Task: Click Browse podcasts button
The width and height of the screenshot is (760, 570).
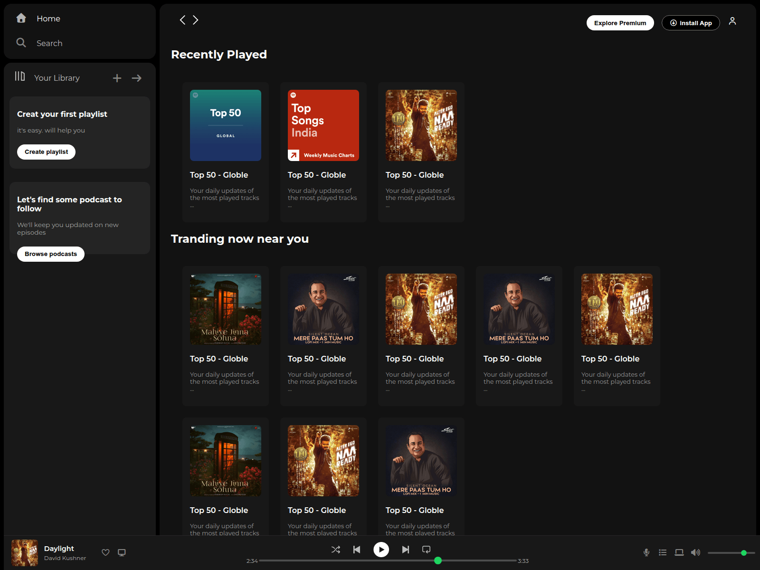Action: (51, 254)
